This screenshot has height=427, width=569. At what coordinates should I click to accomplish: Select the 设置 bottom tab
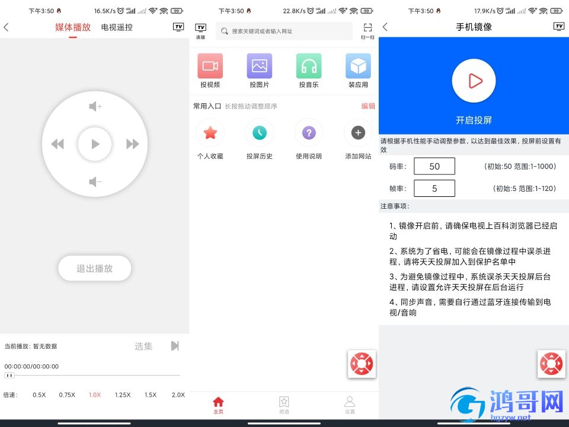[x=350, y=405]
